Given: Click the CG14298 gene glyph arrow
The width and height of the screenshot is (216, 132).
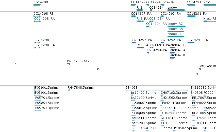Looking at the screenshot, I should [x=37, y=5].
